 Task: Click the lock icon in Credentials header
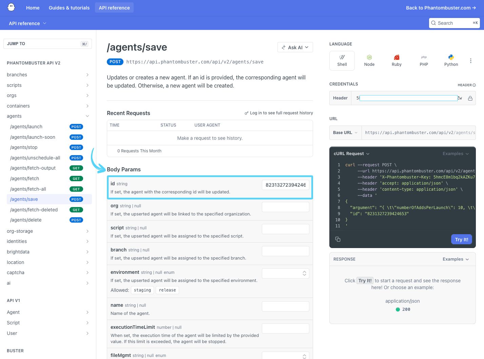[470, 98]
